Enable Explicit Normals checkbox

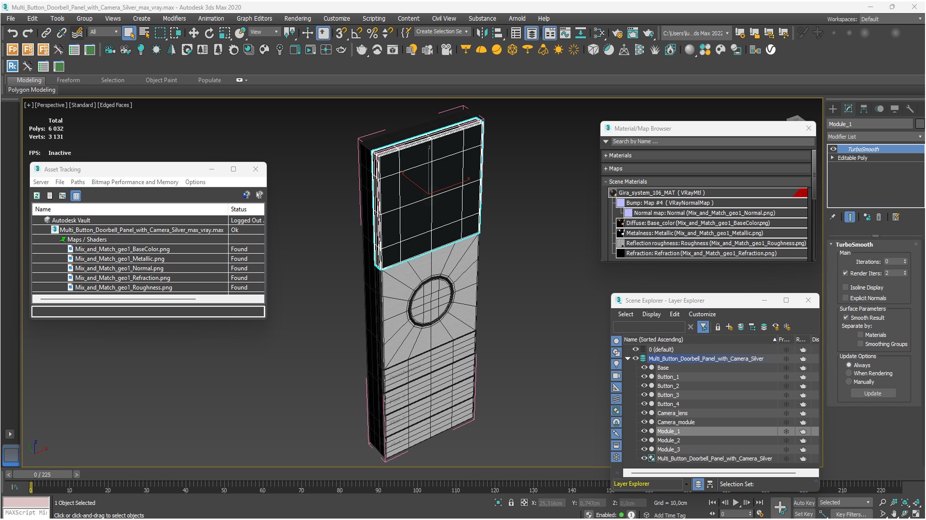click(845, 298)
